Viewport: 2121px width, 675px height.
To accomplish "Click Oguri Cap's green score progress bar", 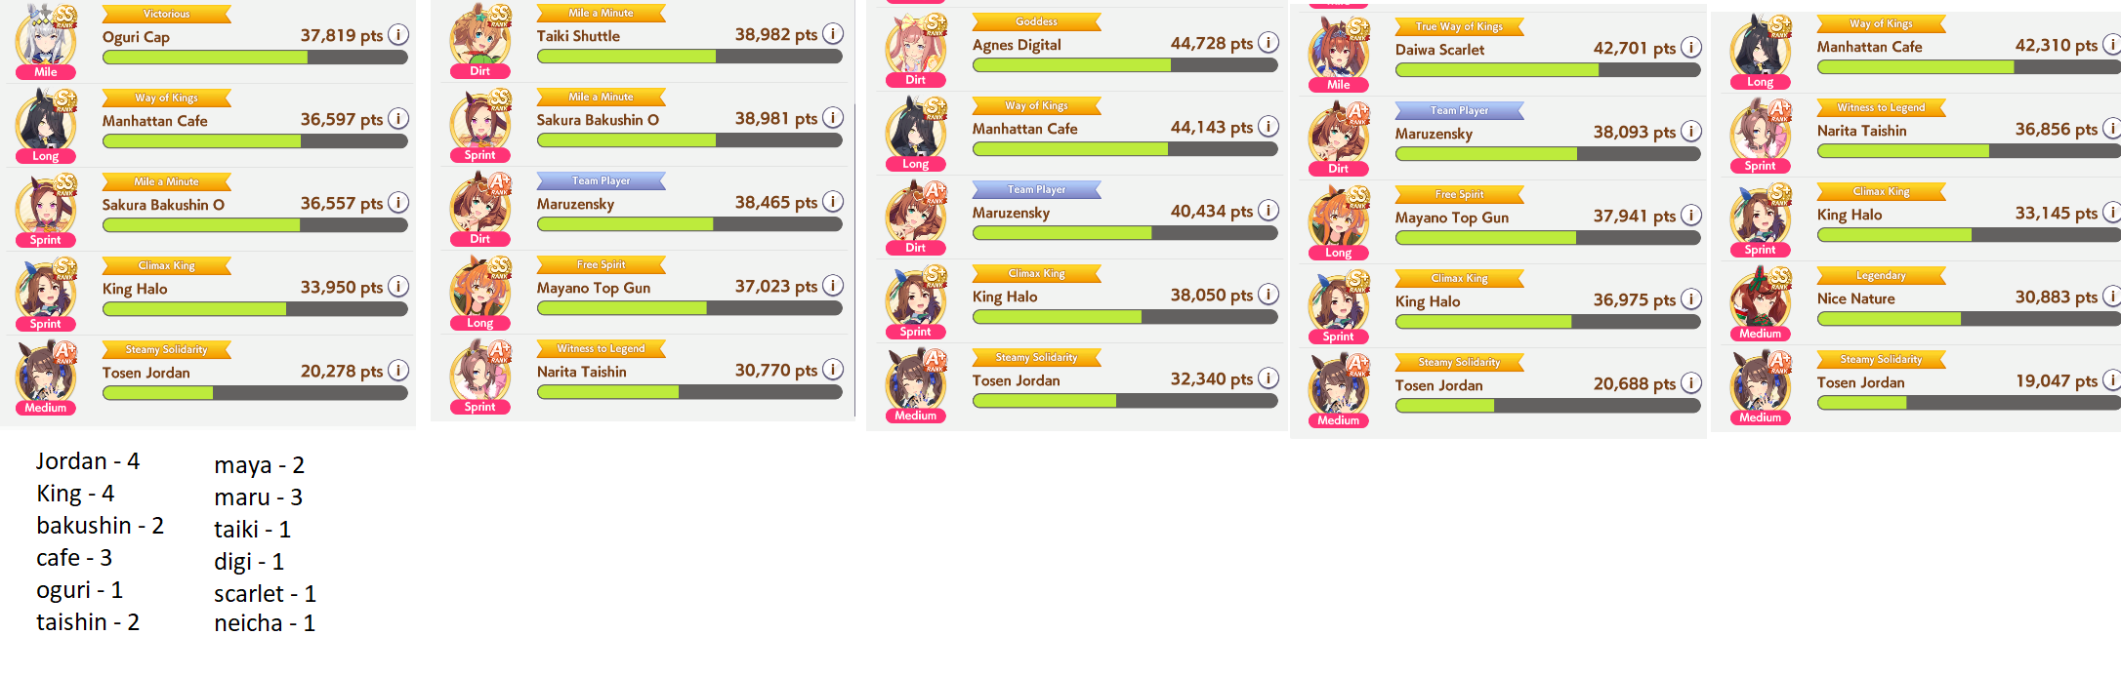I will (x=255, y=58).
